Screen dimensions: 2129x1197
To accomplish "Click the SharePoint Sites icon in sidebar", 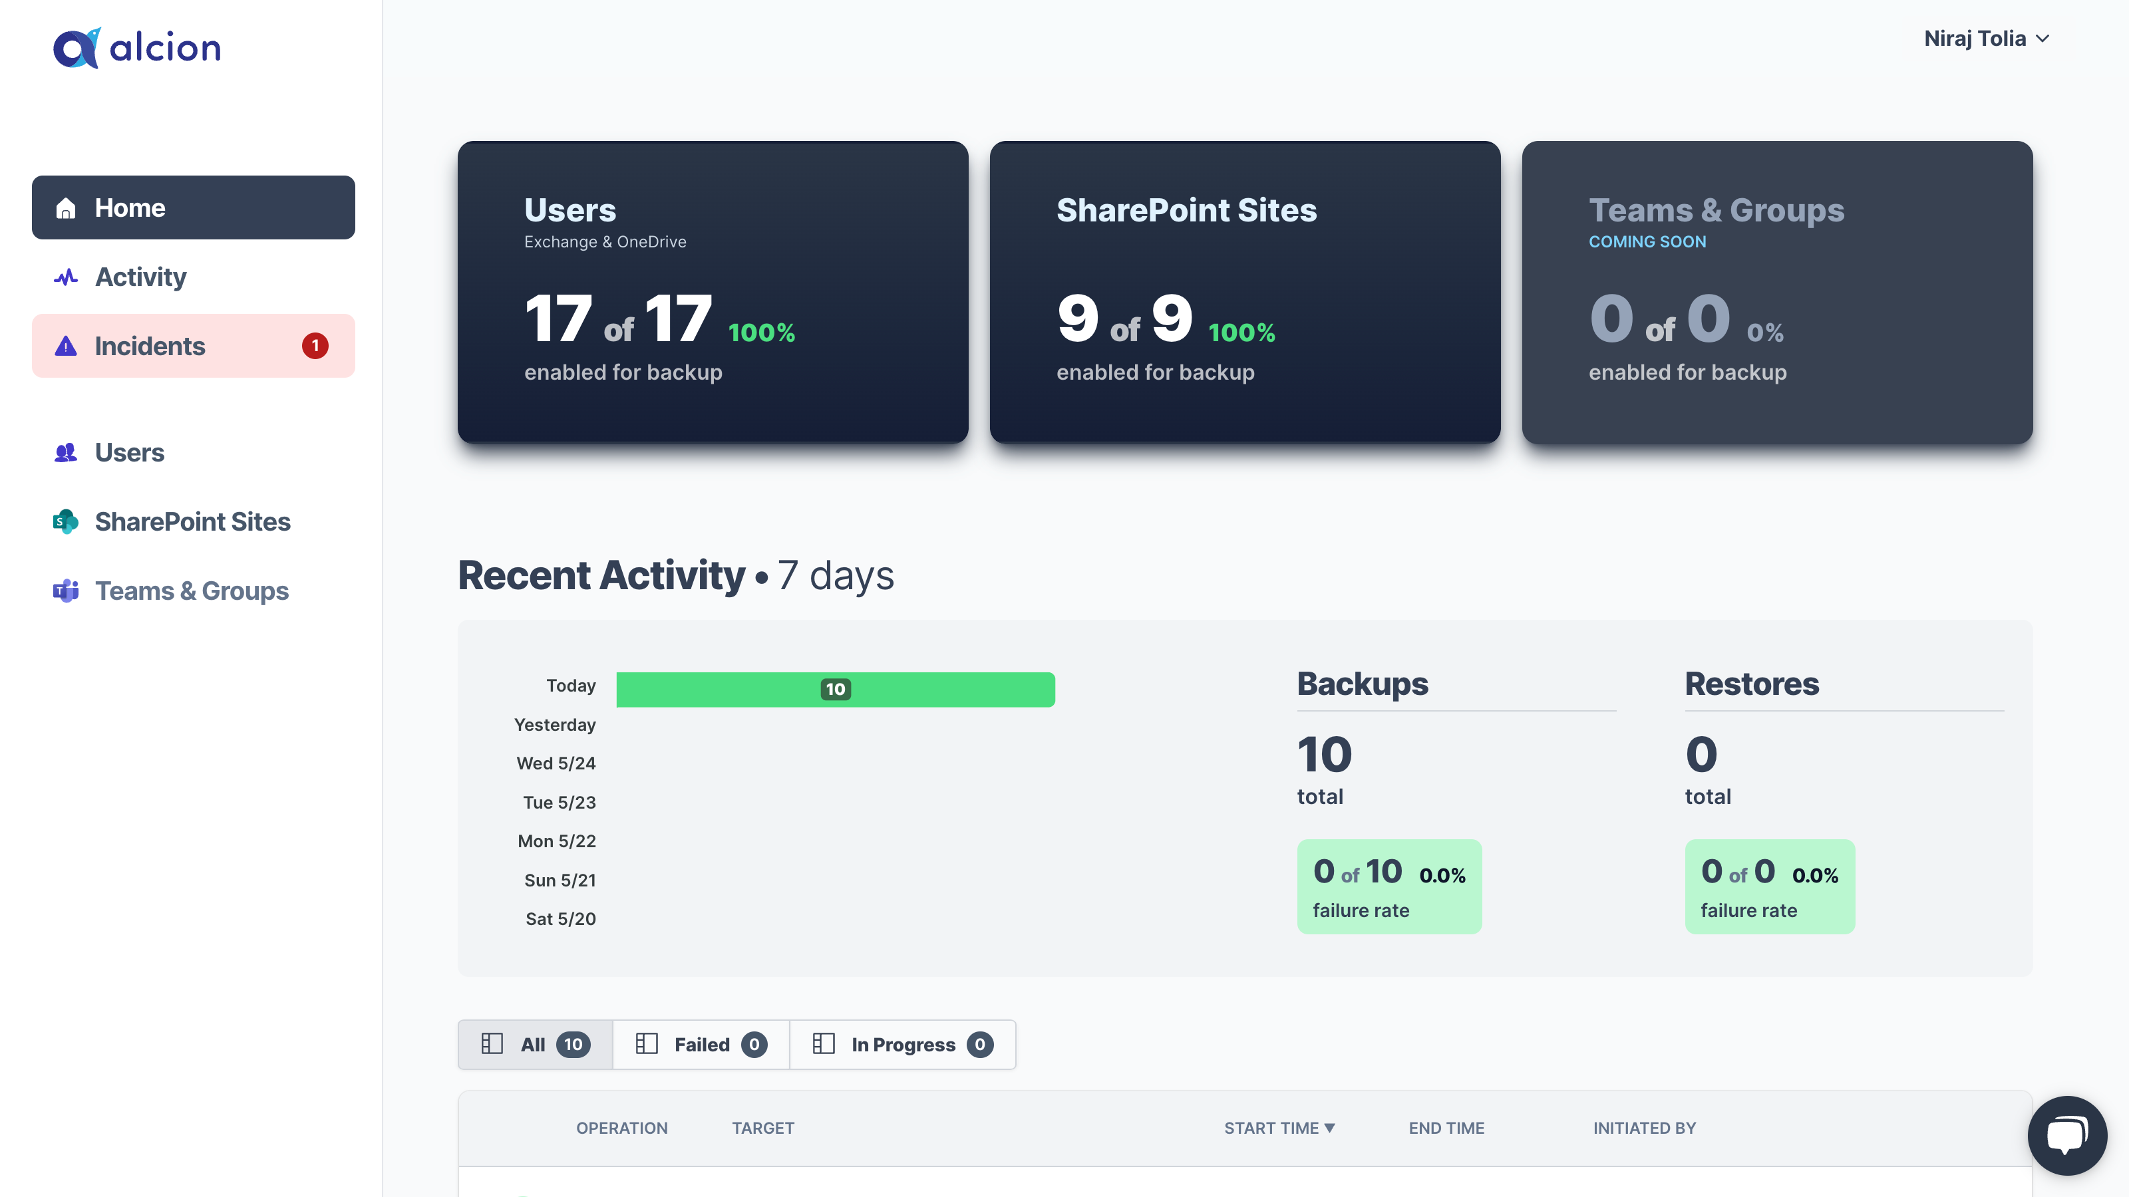I will tap(66, 522).
